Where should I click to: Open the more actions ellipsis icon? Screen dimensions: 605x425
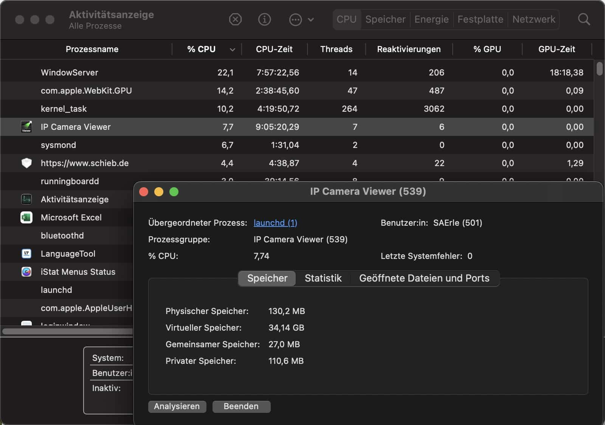coord(295,20)
